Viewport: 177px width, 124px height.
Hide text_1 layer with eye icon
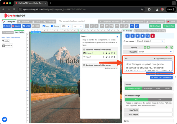pos(109,57)
